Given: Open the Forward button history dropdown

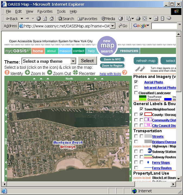Looking at the screenshot, I should (x=33, y=19).
